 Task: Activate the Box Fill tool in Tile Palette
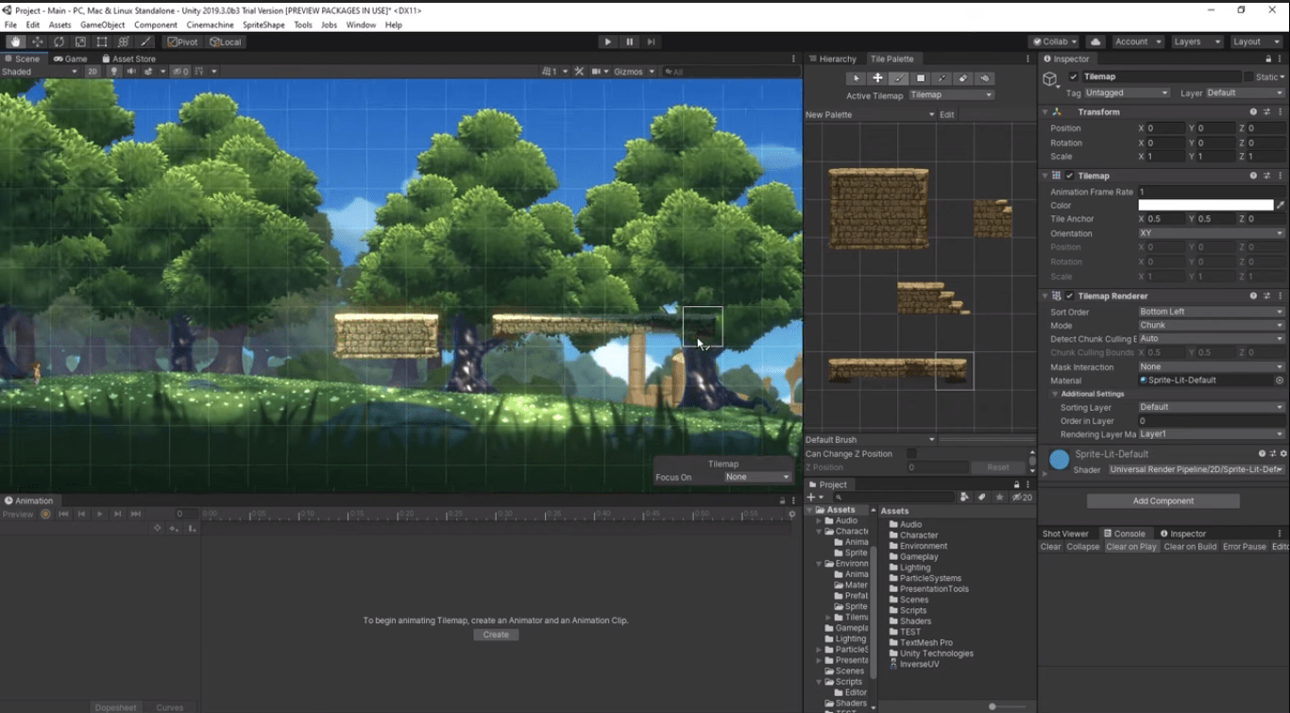[921, 78]
